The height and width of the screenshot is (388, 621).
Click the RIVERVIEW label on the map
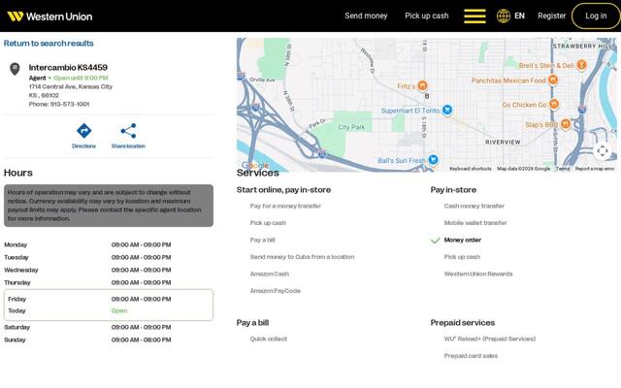[x=503, y=143]
